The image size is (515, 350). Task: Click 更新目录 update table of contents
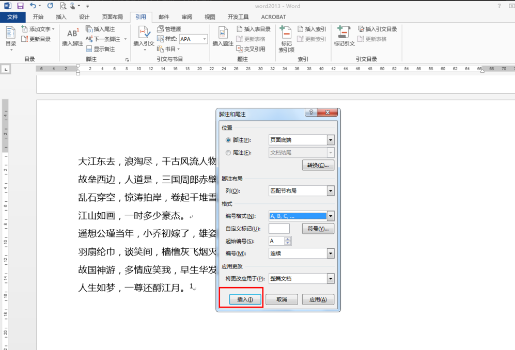(x=36, y=39)
